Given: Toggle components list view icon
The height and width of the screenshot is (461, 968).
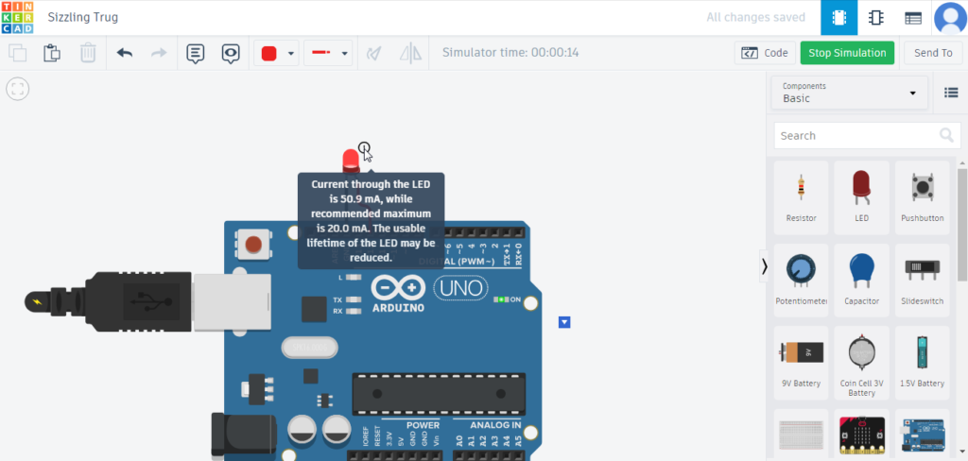Looking at the screenshot, I should pos(951,93).
